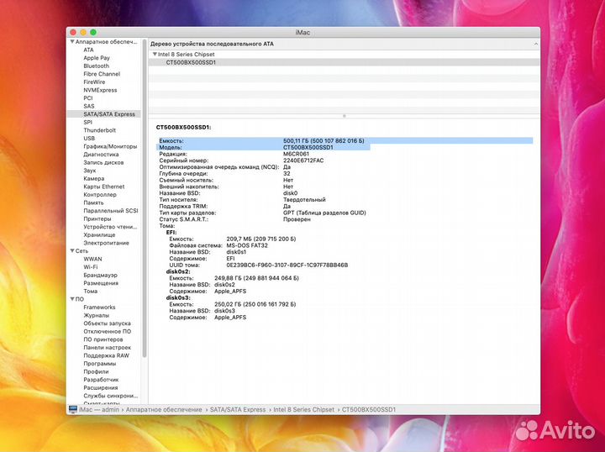Click the green zoom window button
Image resolution: width=605 pixels, height=452 pixels.
point(93,33)
